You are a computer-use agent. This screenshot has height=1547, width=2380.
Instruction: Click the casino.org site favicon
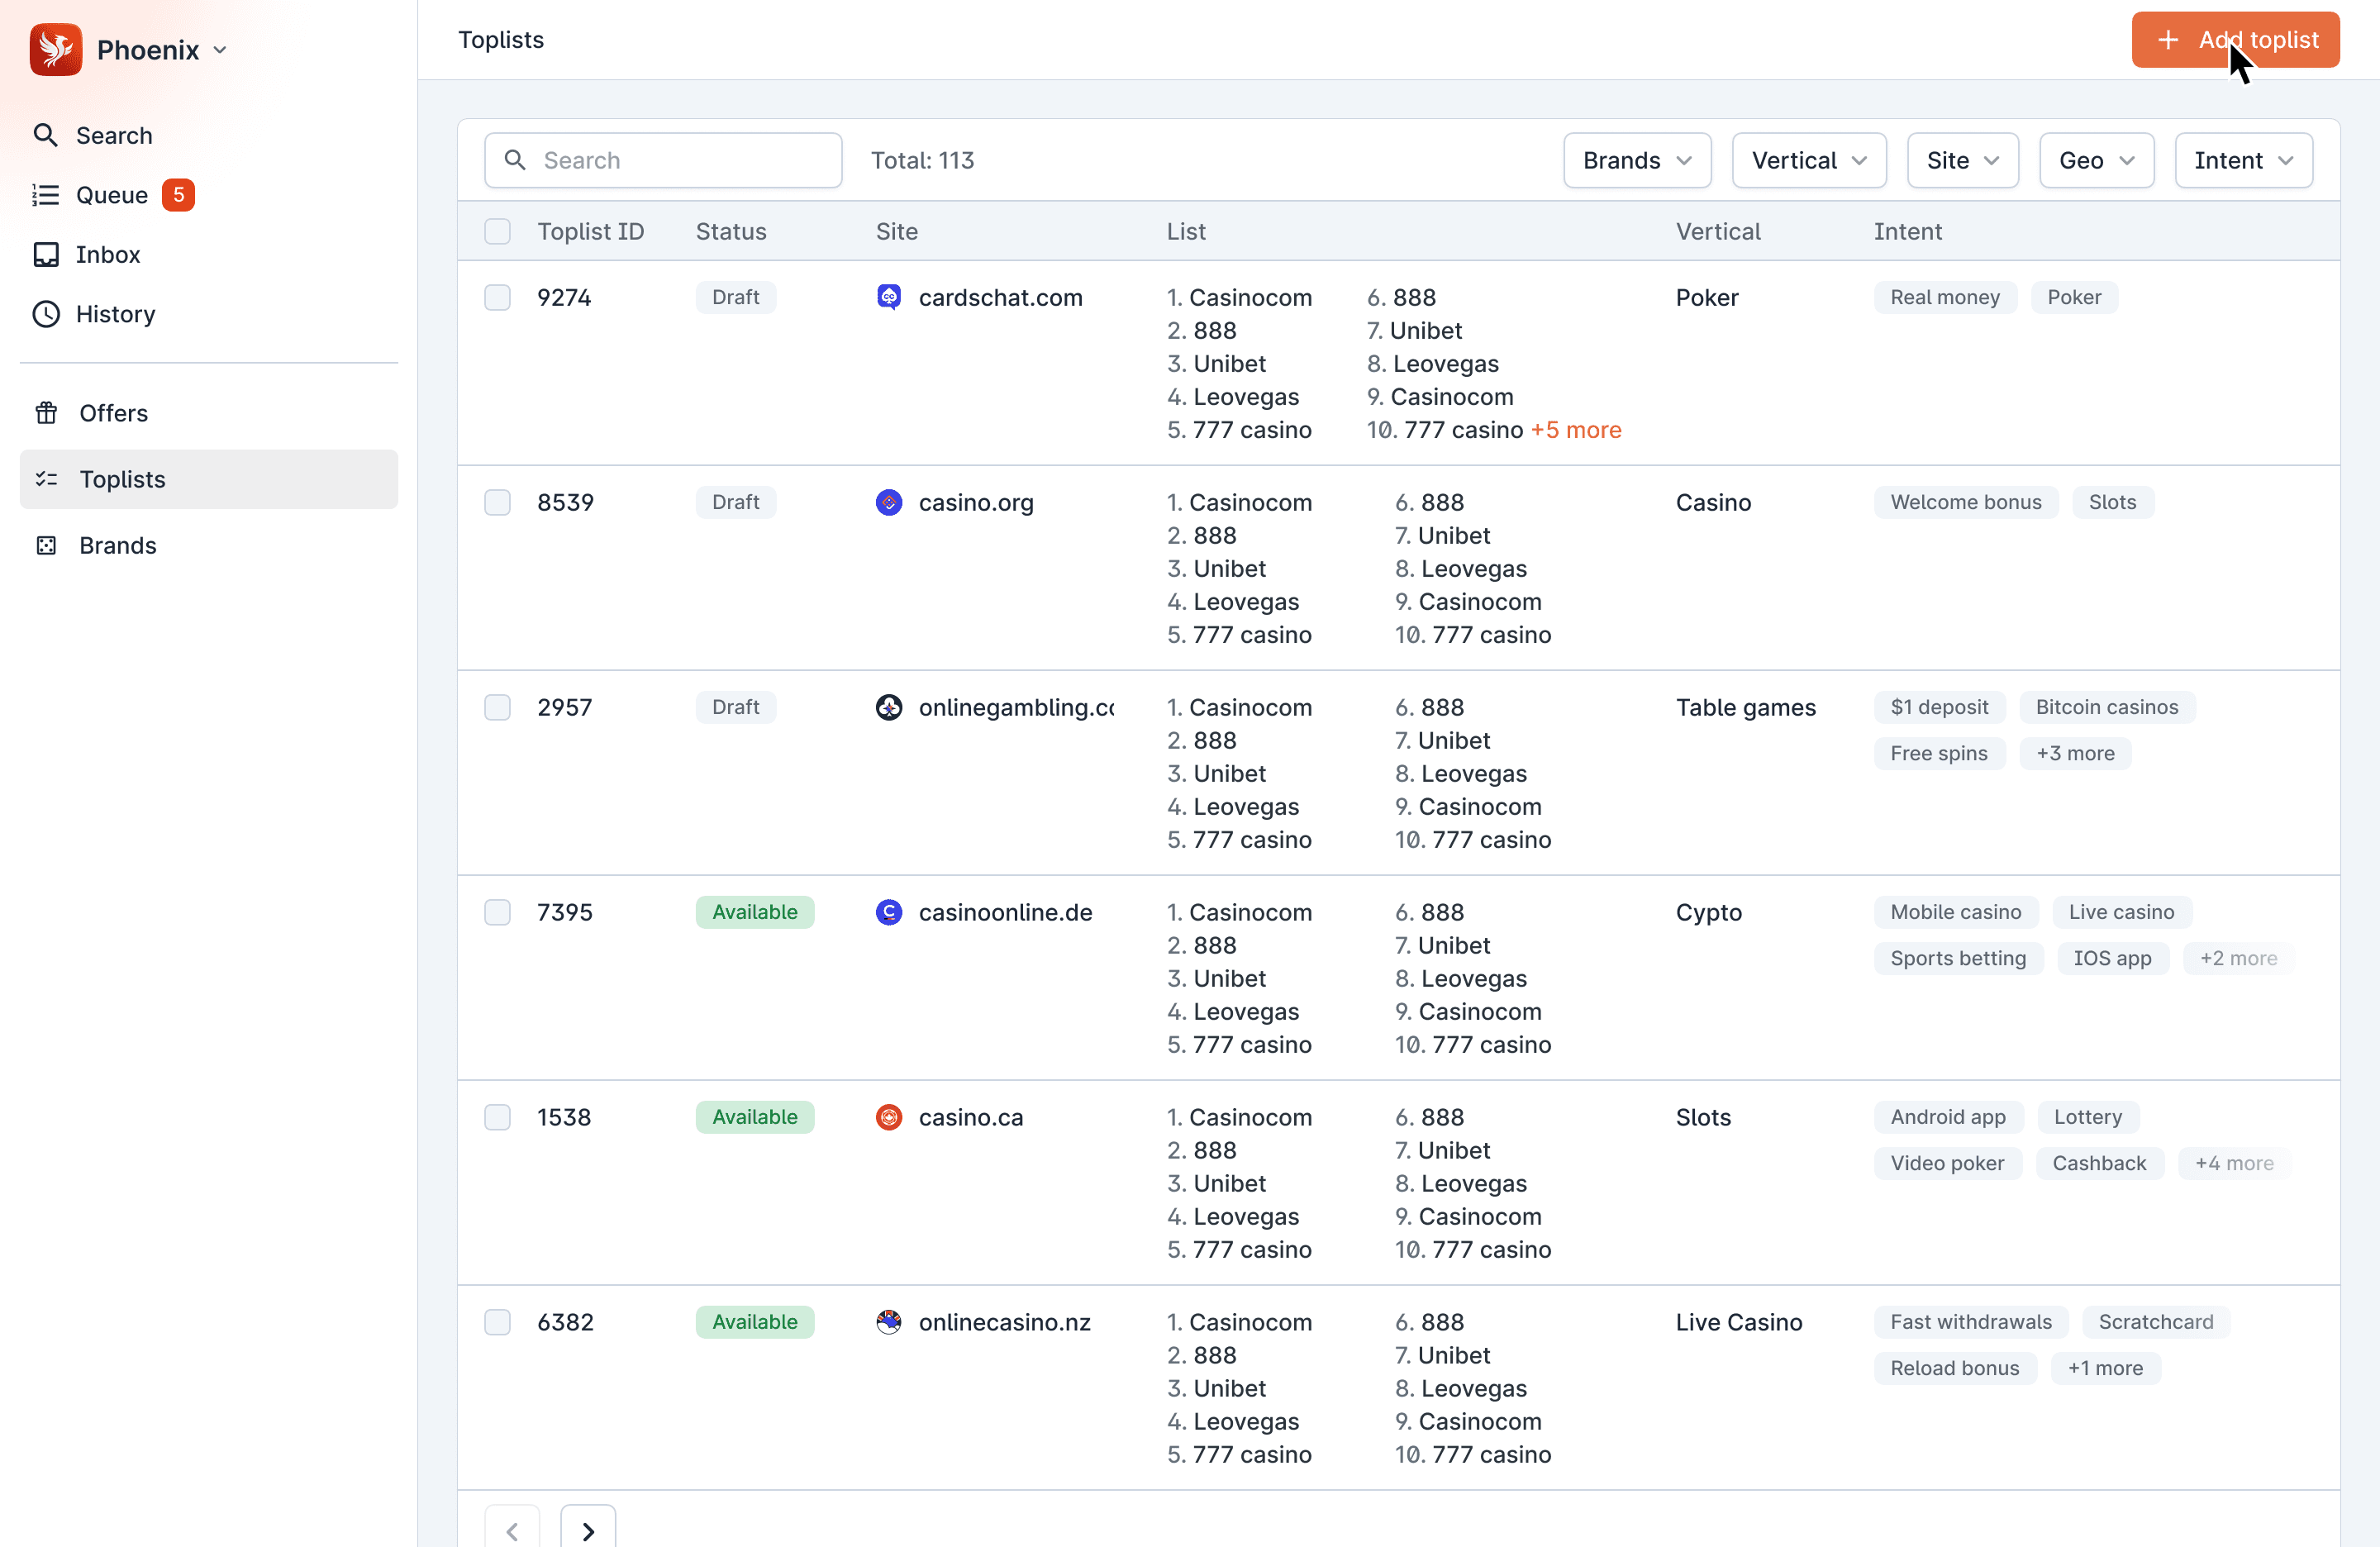888,502
